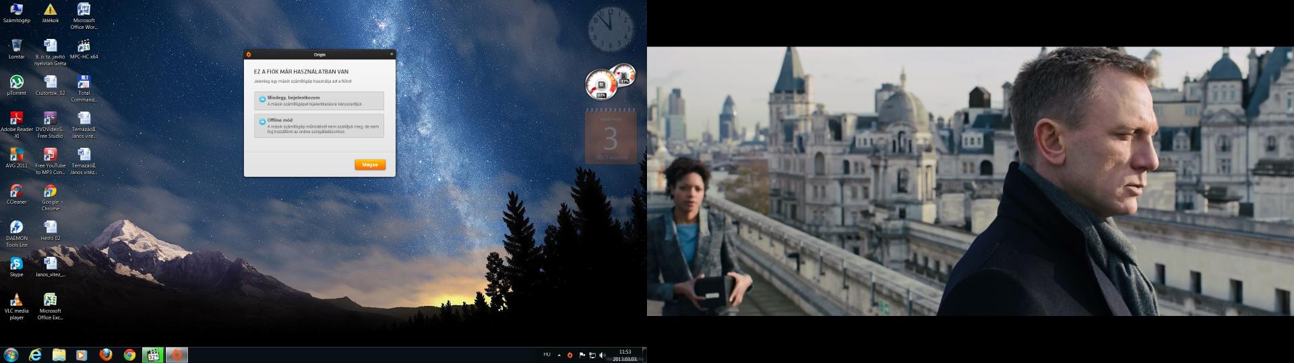Switch to the Origin taskbar button

[x=176, y=355]
